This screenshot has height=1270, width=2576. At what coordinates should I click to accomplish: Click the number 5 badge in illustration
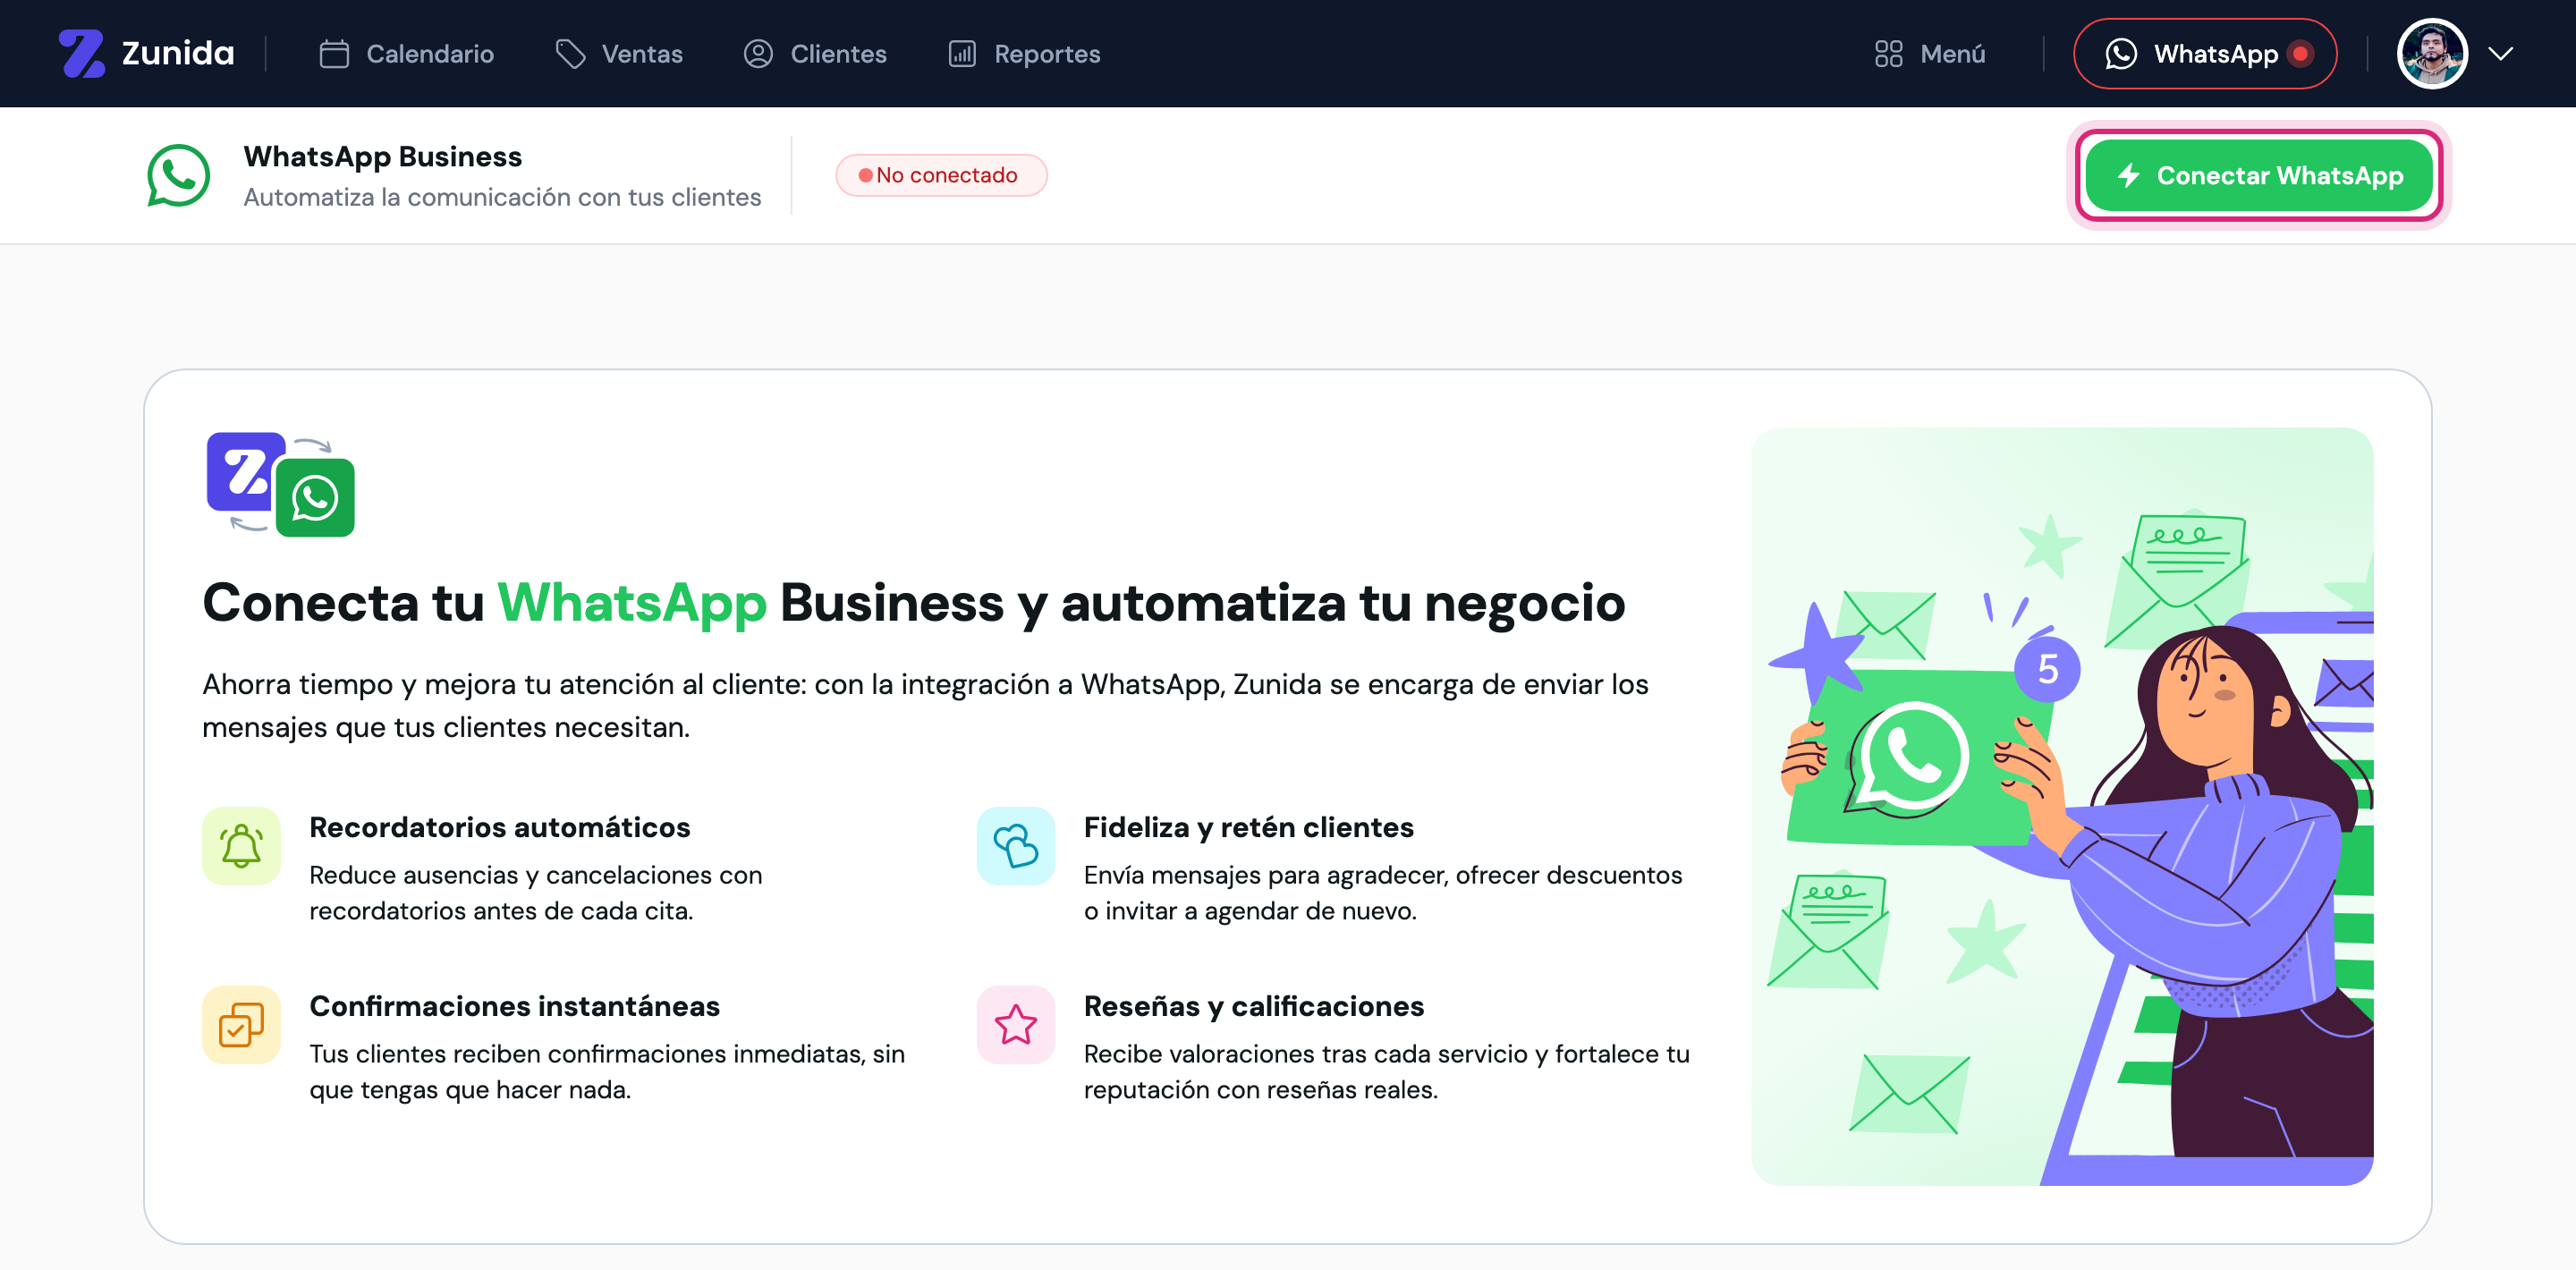tap(2047, 669)
